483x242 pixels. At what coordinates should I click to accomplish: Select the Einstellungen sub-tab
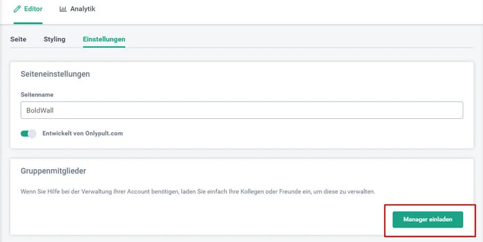click(x=104, y=39)
